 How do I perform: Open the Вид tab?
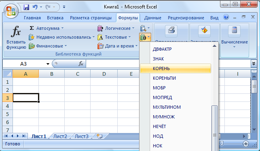(214, 18)
